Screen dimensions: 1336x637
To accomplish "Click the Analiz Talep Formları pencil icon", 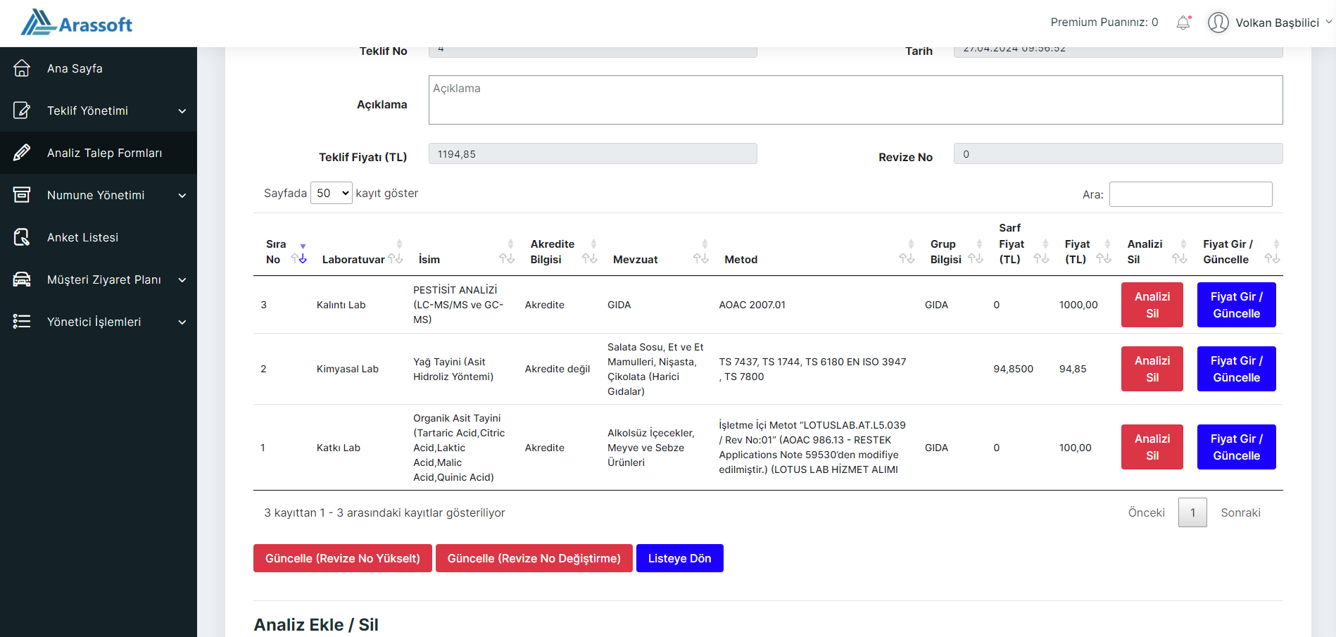I will click(x=22, y=153).
